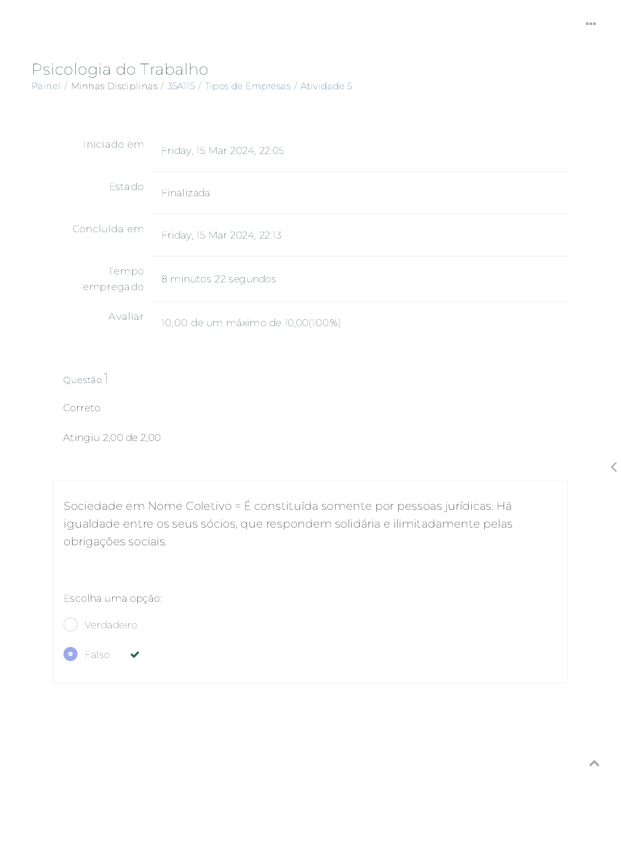The width and height of the screenshot is (621, 849).
Task: Click the 10,00 grade result text
Action: pyautogui.click(x=251, y=323)
